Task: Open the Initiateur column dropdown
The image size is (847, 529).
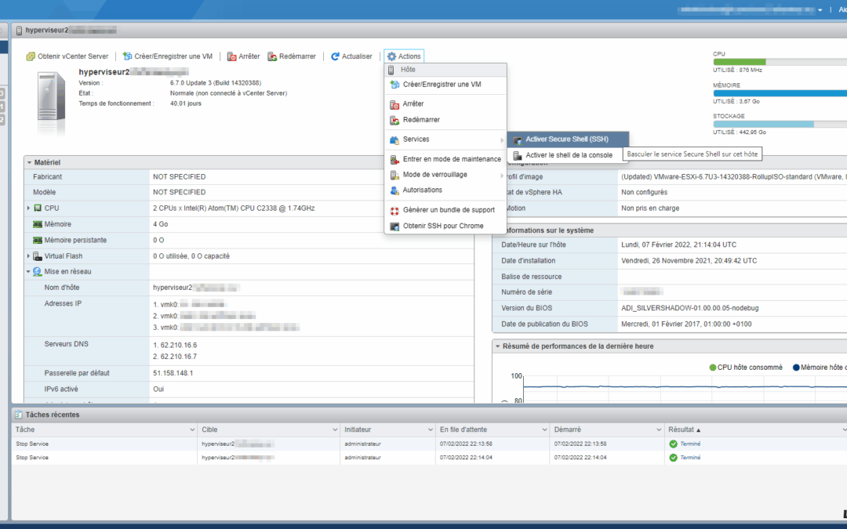Action: point(431,429)
